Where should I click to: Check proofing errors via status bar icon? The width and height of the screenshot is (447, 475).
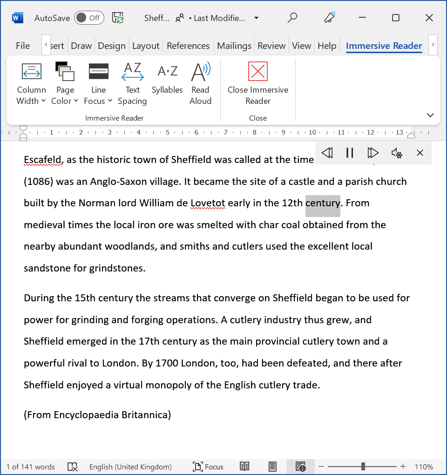(x=73, y=467)
